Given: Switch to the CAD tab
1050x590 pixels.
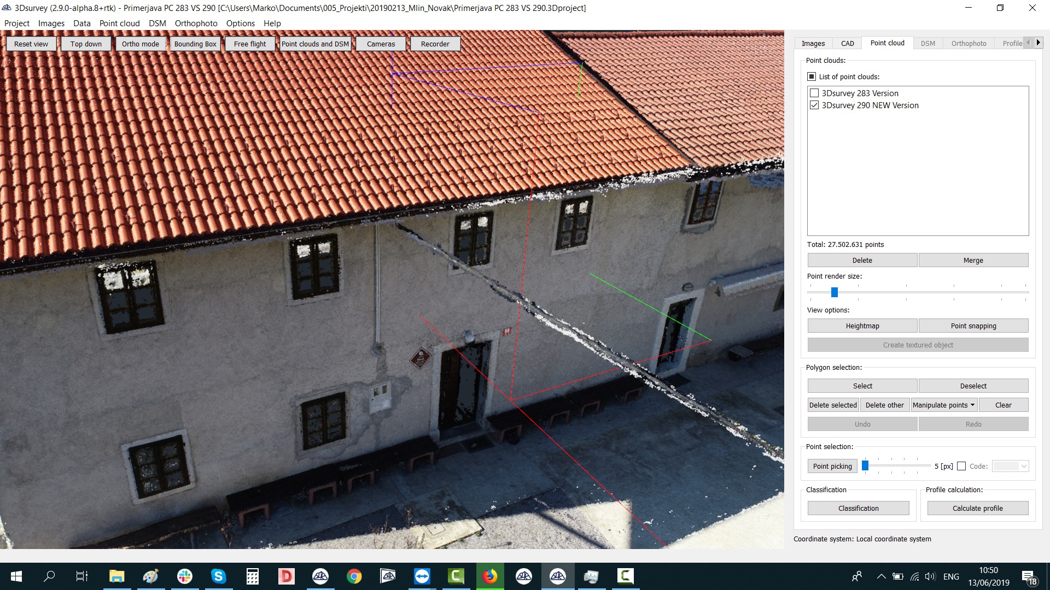Looking at the screenshot, I should coord(847,44).
